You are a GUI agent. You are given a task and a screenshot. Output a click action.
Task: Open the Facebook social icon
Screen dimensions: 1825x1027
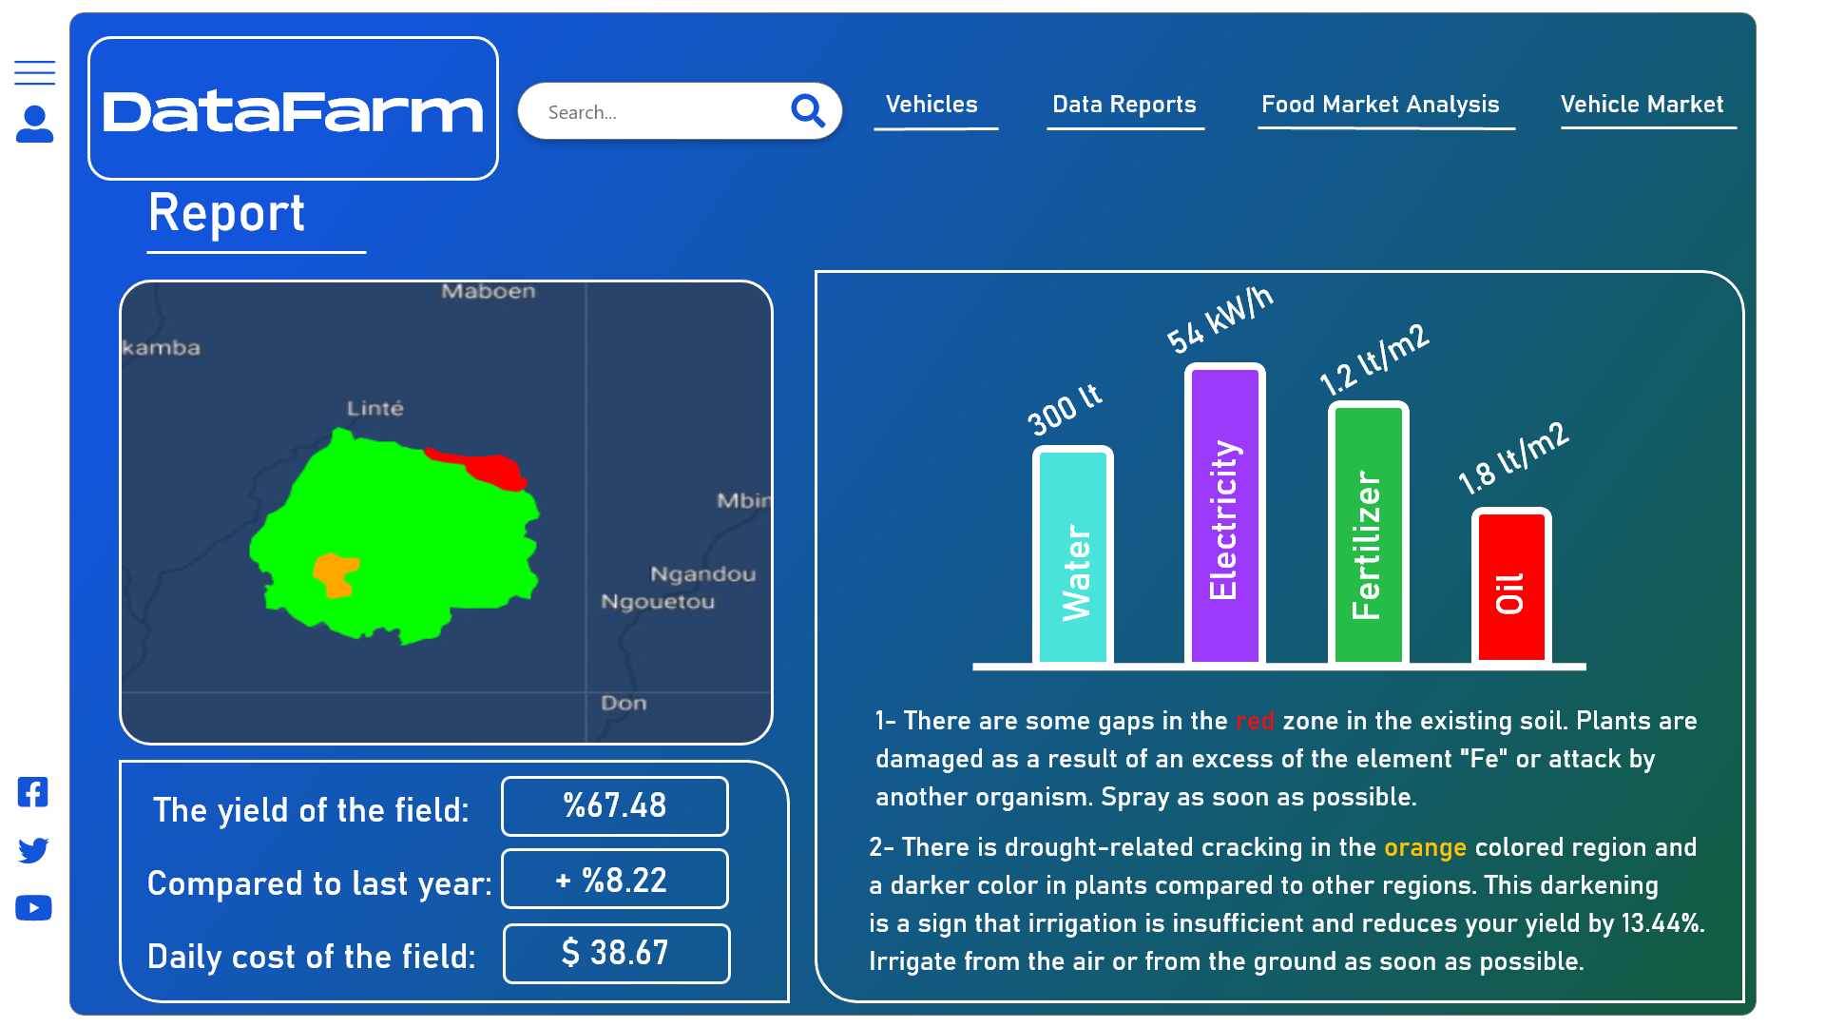pyautogui.click(x=33, y=792)
